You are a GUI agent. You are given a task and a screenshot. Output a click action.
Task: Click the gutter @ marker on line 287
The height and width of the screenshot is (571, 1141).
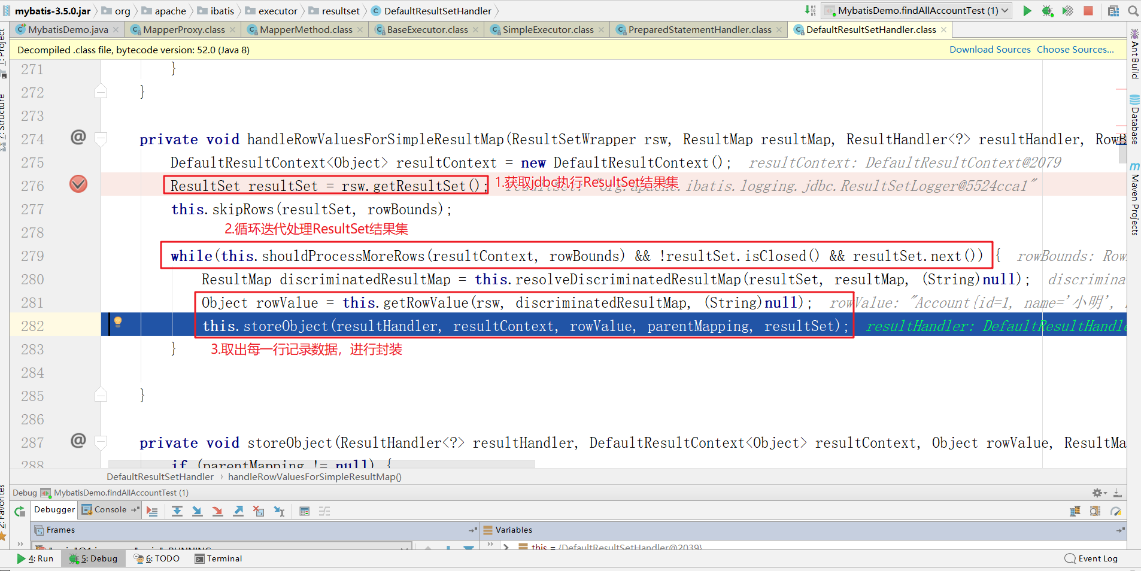[x=78, y=441]
